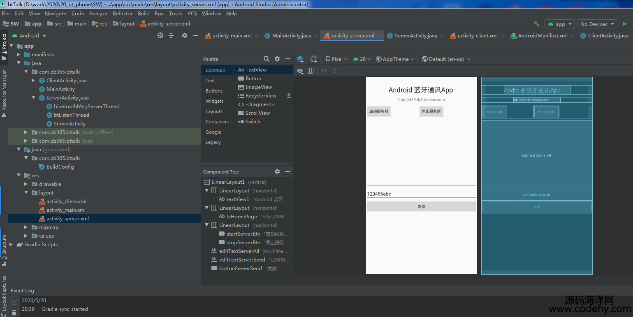Open the AppTheme selector

click(x=395, y=59)
